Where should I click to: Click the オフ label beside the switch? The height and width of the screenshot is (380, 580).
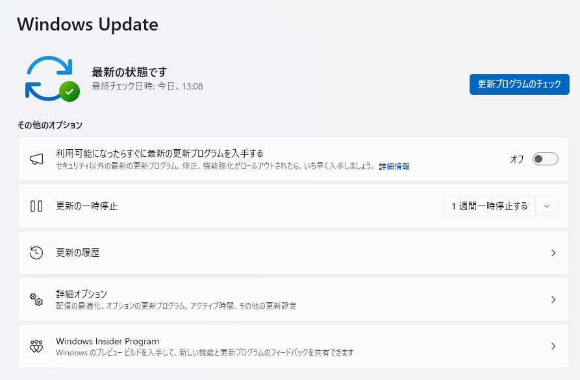517,159
